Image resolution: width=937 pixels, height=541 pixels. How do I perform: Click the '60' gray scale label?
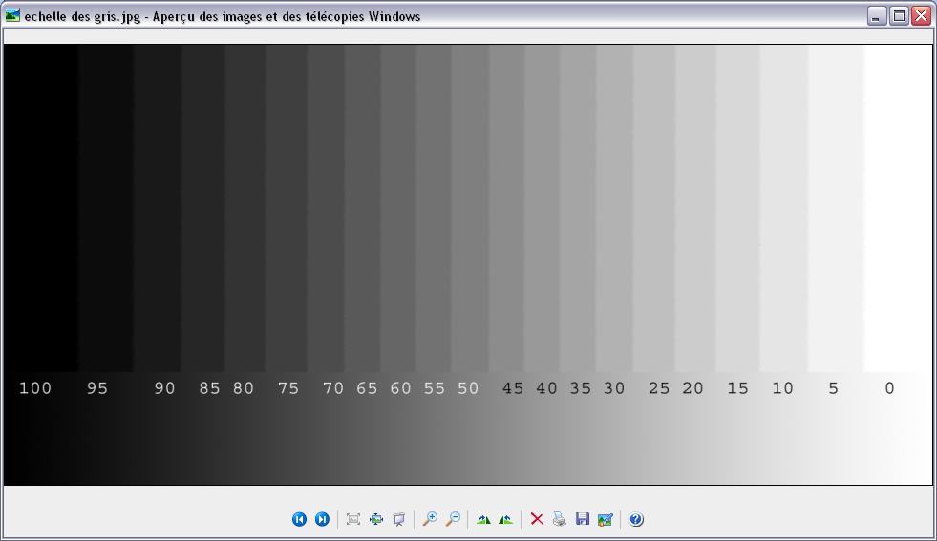coord(400,388)
